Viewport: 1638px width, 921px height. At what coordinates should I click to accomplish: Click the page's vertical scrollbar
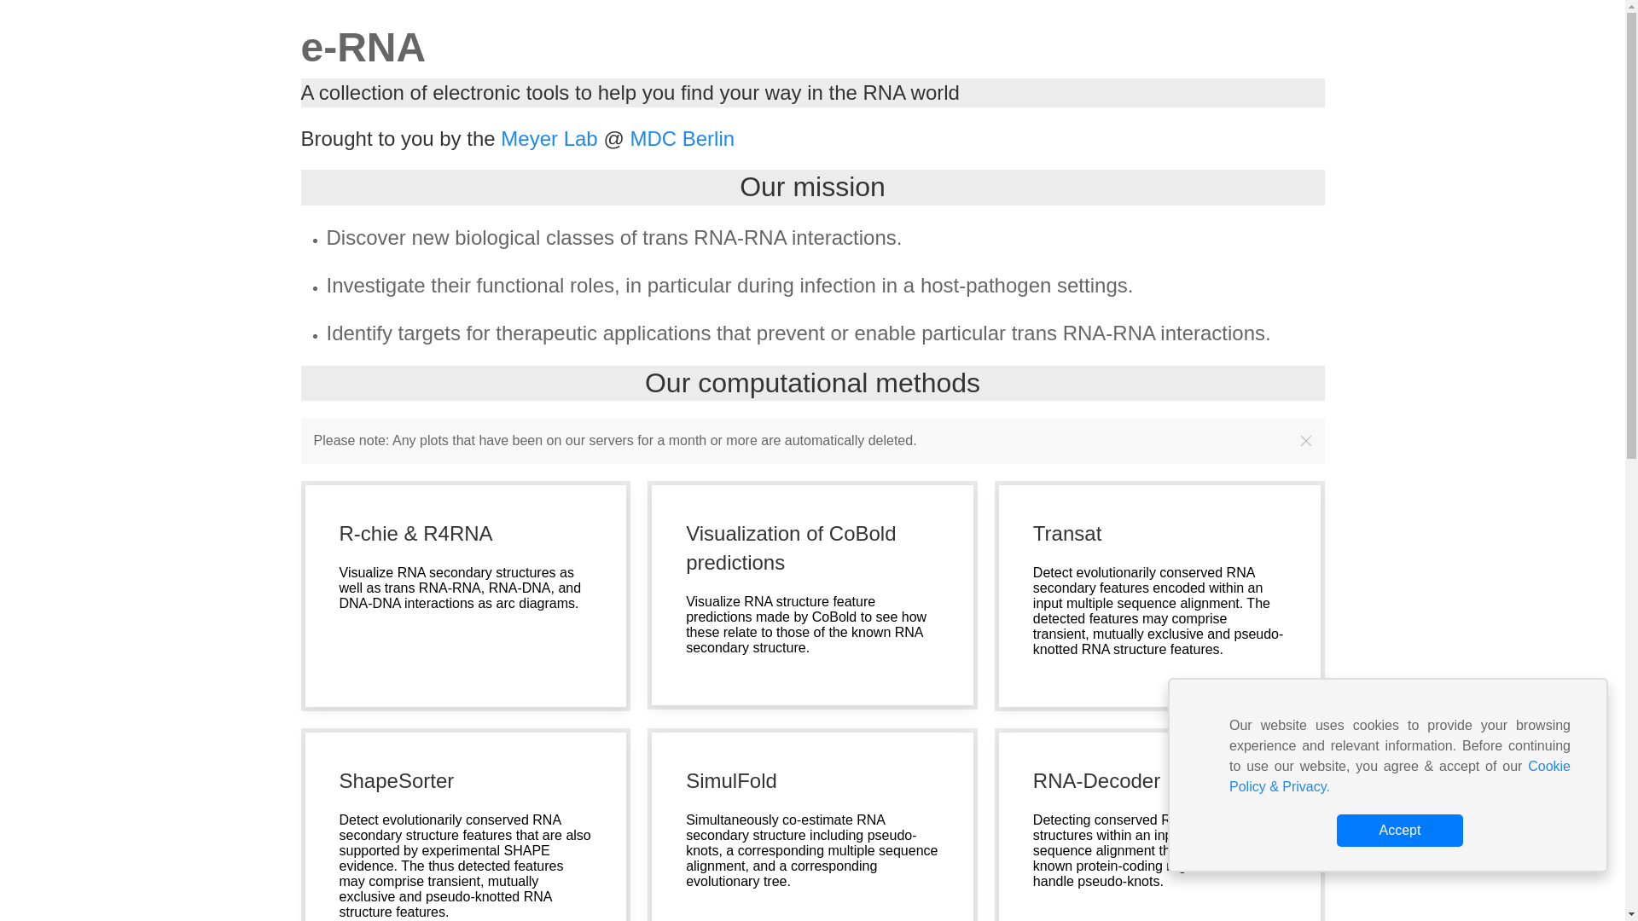pyautogui.click(x=1631, y=460)
